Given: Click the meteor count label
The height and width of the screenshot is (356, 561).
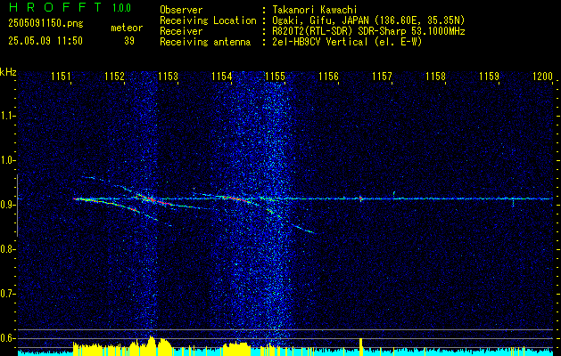Looking at the screenshot, I should pyautogui.click(x=127, y=28).
